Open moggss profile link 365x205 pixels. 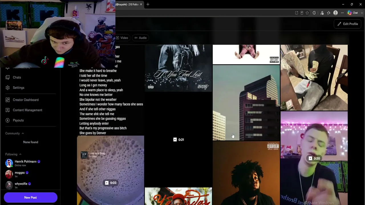coord(20,173)
